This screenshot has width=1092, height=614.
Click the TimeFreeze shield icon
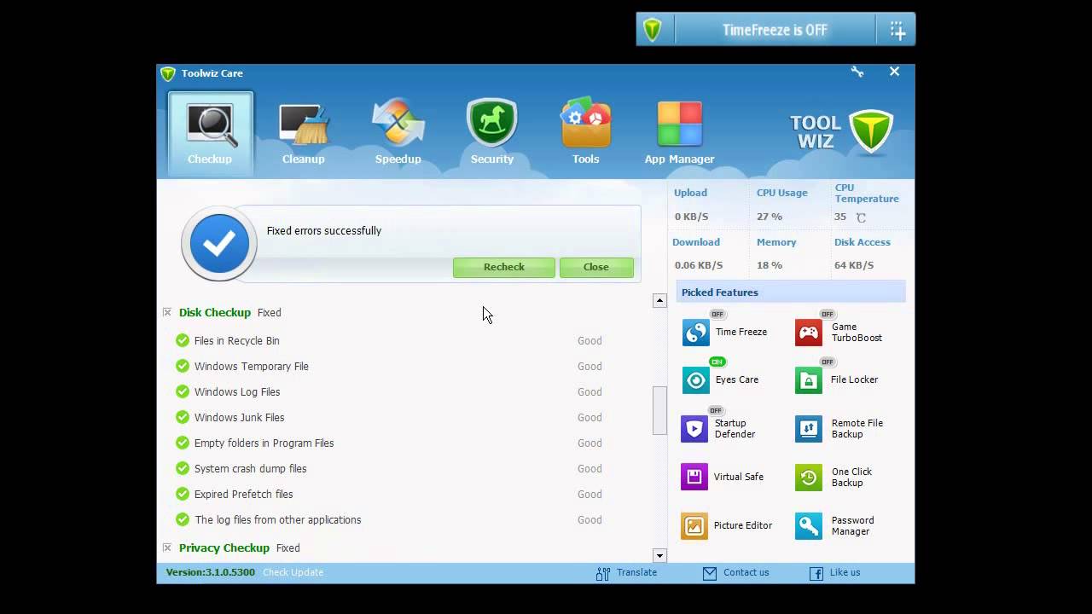tap(653, 30)
